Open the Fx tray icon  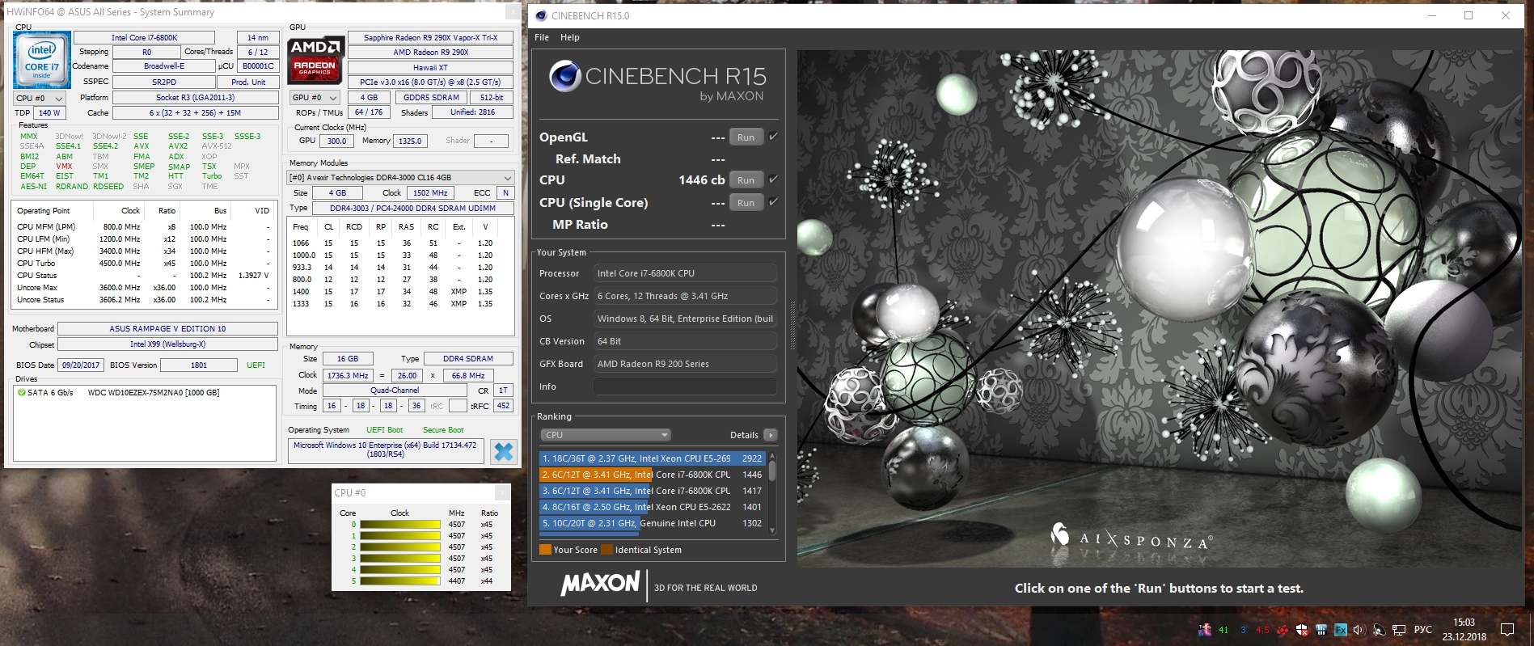coord(1341,630)
